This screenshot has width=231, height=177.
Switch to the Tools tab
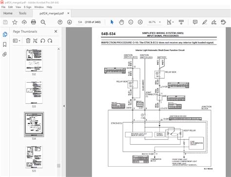click(22, 13)
